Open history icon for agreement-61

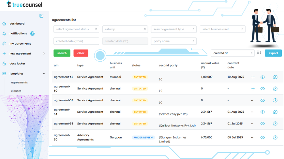click(x=275, y=77)
